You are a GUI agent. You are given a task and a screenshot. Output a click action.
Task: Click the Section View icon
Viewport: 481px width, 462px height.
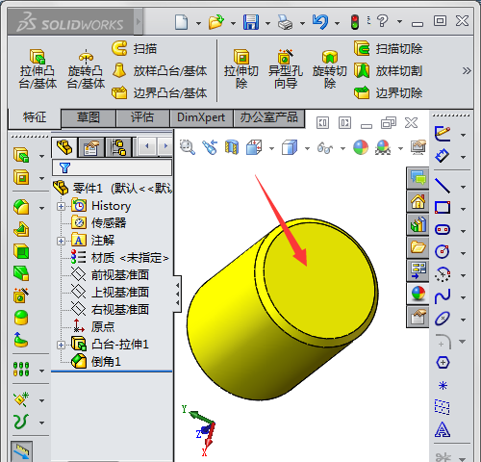(232, 147)
